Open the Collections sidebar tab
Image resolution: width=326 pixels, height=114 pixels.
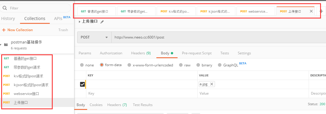coord(35,19)
